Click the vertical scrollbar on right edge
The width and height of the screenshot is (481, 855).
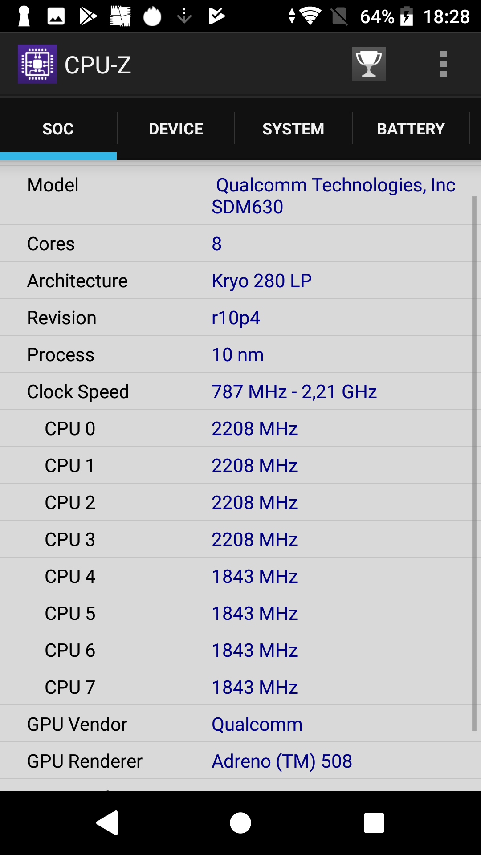point(474,463)
